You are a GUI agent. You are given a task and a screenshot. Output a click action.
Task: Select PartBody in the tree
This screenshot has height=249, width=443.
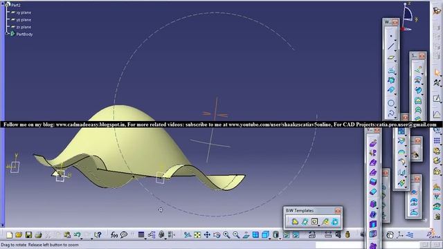[x=24, y=34]
